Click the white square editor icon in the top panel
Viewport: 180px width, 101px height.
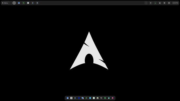point(28,3)
